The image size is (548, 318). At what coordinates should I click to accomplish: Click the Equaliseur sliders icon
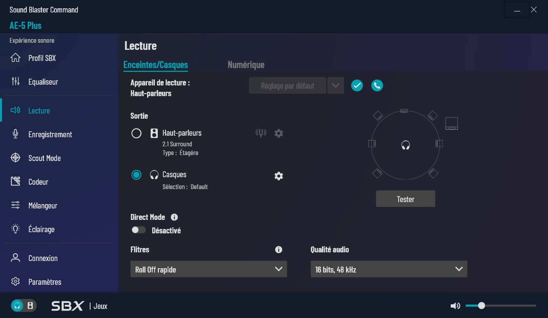(x=15, y=81)
